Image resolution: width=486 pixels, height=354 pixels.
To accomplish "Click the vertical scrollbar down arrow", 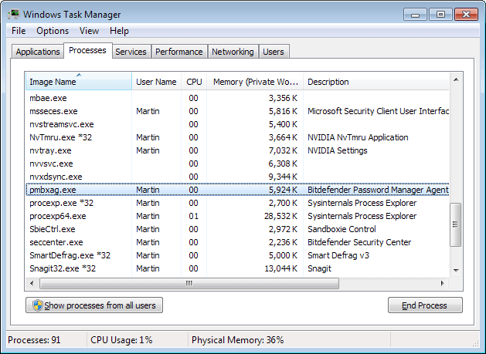I will [x=456, y=271].
